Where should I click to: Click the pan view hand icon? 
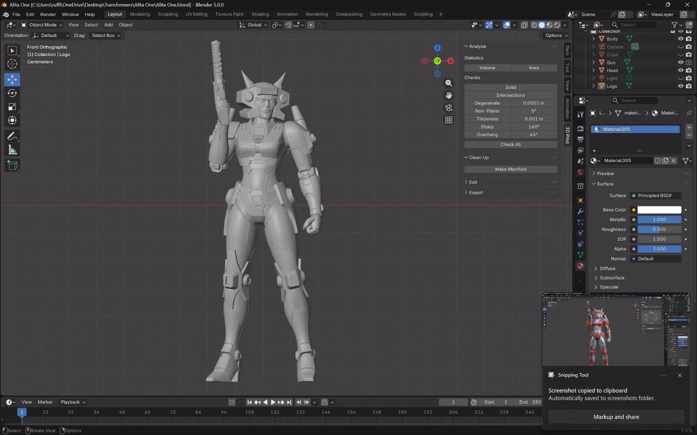point(448,95)
